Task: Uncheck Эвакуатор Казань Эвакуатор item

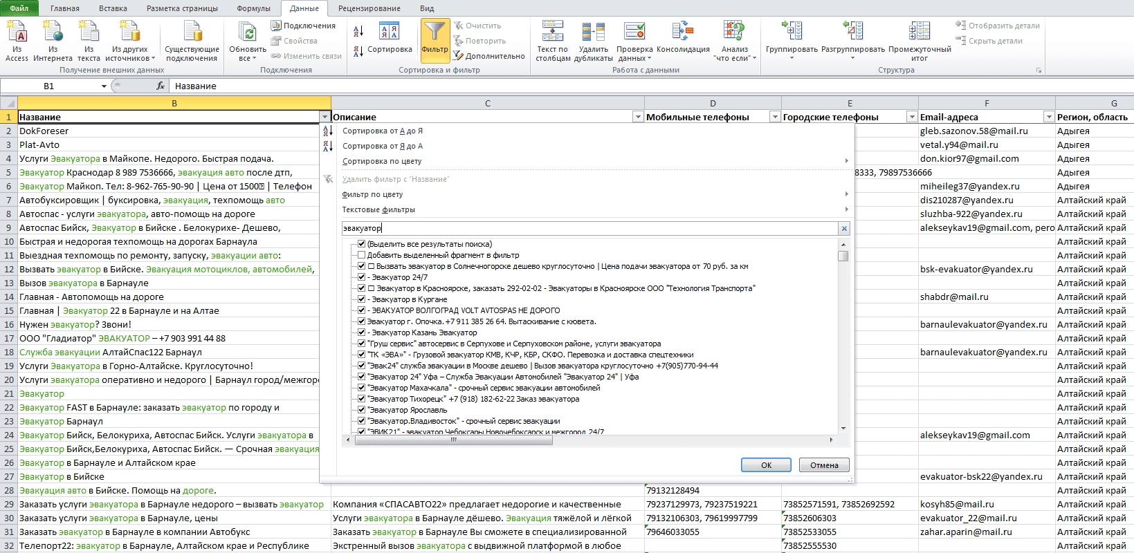Action: click(361, 332)
